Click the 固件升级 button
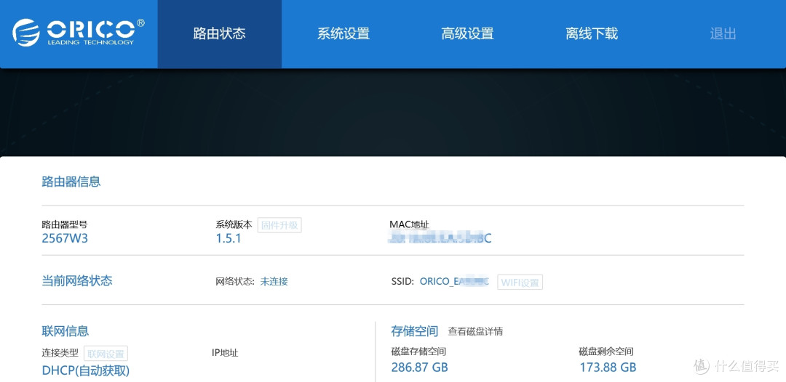The height and width of the screenshot is (382, 786). click(x=279, y=225)
